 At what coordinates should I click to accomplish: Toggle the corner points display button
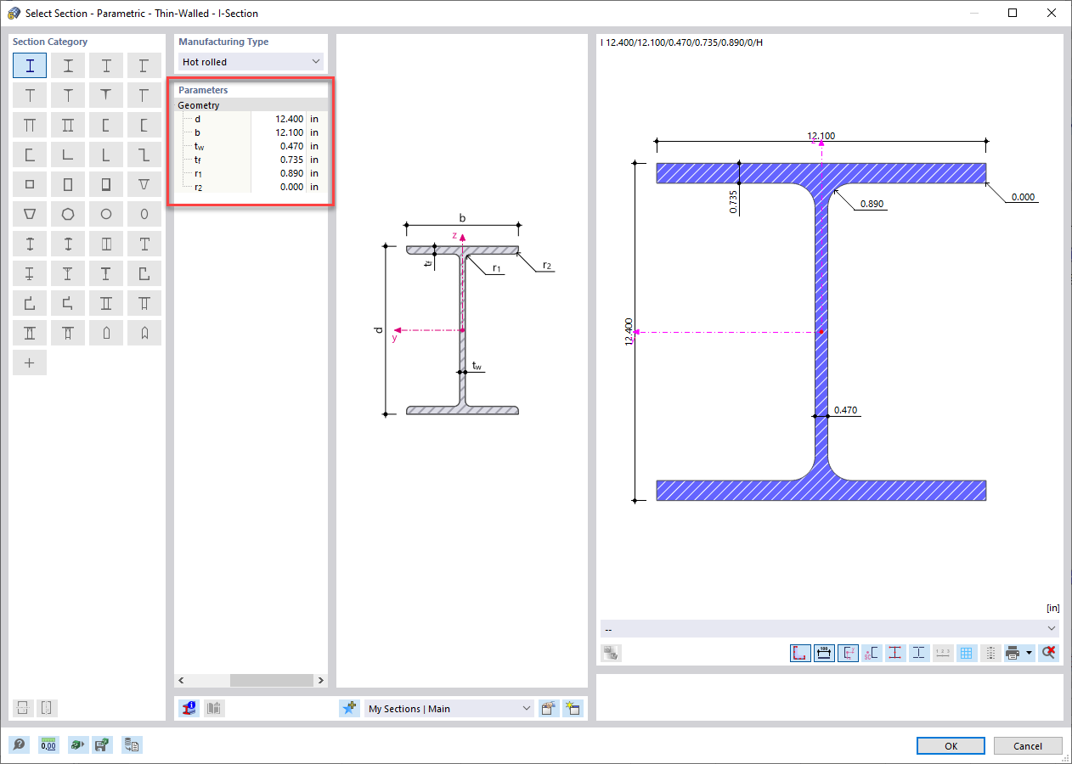coord(799,653)
